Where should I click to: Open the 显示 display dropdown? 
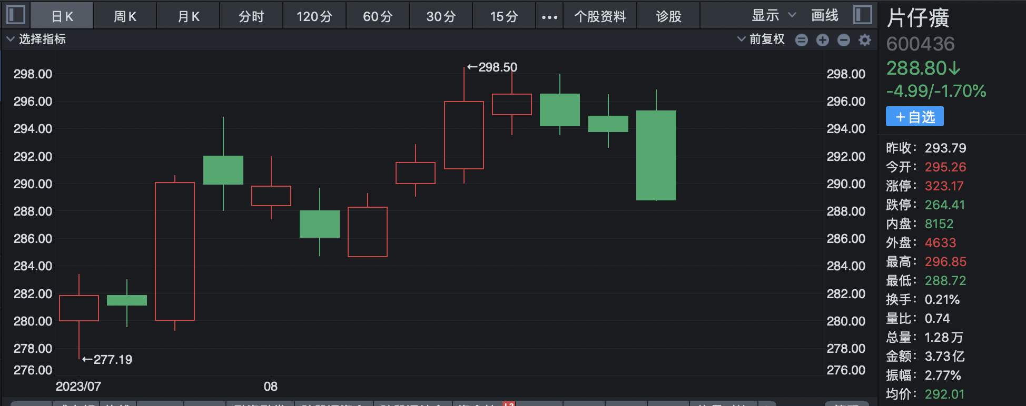[x=773, y=16]
